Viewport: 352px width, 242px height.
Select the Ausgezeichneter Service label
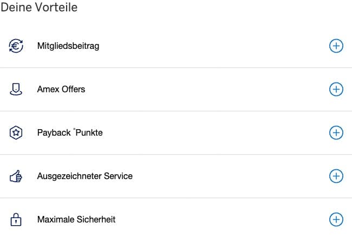[84, 176]
